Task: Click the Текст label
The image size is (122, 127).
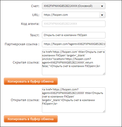Action: click(x=35, y=35)
